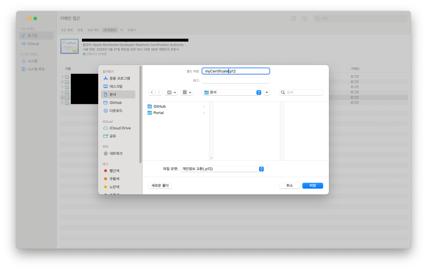427x270 pixels.
Task: Click the compose new item icon in Keychain toolbar
Action: (293, 18)
